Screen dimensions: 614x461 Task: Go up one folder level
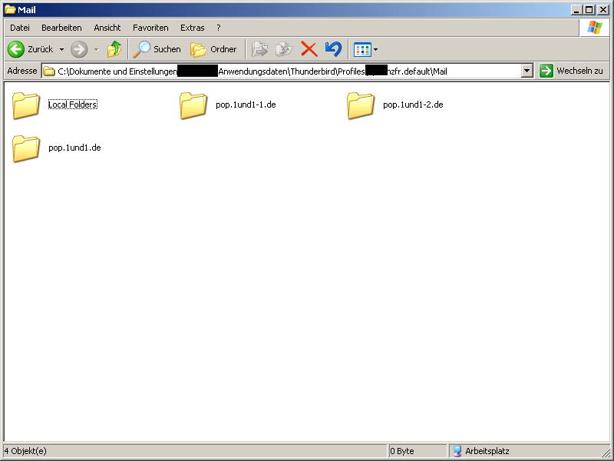[114, 49]
